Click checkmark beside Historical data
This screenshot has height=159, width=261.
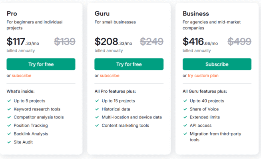point(97,109)
